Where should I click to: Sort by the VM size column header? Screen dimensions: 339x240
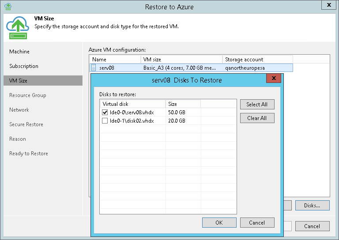pos(181,60)
